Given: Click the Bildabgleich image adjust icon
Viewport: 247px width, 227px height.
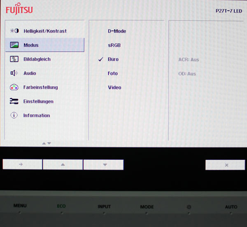Looking at the screenshot, I should [x=14, y=59].
